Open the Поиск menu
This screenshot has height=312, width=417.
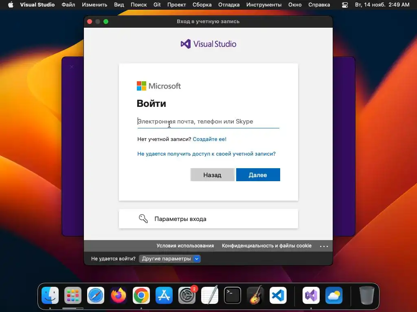pyautogui.click(x=138, y=4)
